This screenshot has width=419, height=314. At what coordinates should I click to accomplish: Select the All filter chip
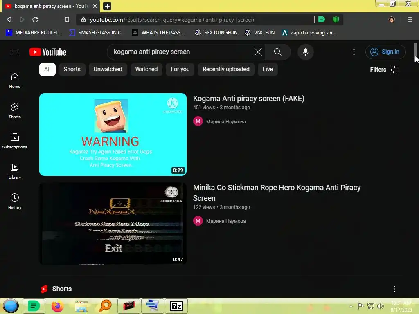47,70
